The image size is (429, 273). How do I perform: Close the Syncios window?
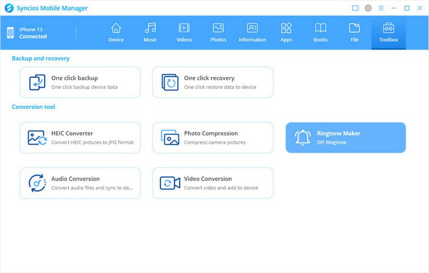(x=420, y=8)
